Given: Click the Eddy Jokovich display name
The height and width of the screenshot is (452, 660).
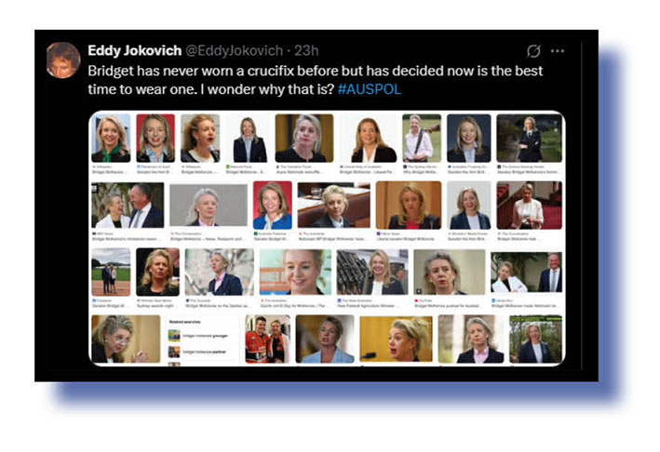Looking at the screenshot, I should tap(134, 50).
